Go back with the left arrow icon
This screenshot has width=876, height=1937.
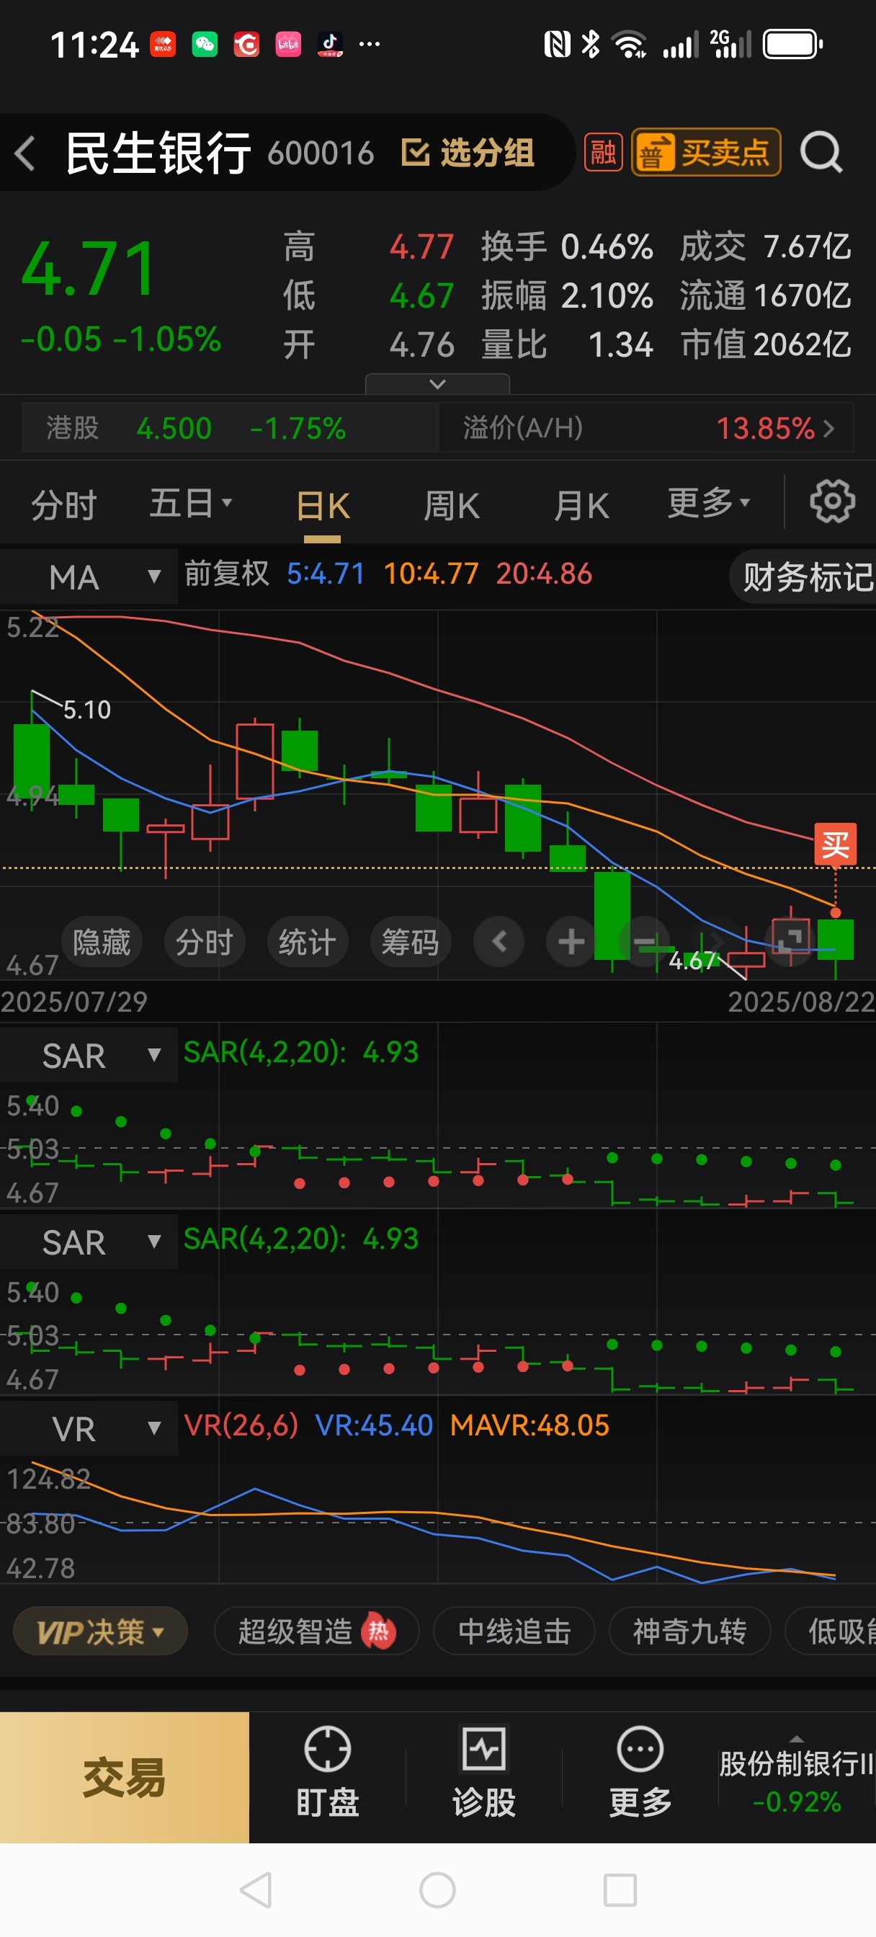click(x=24, y=153)
